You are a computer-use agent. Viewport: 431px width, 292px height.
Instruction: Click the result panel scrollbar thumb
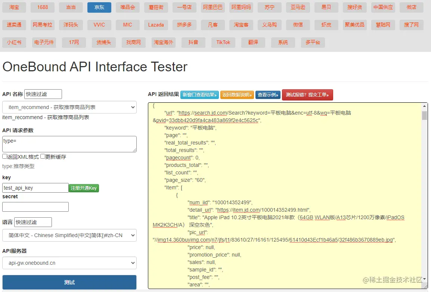(x=424, y=115)
